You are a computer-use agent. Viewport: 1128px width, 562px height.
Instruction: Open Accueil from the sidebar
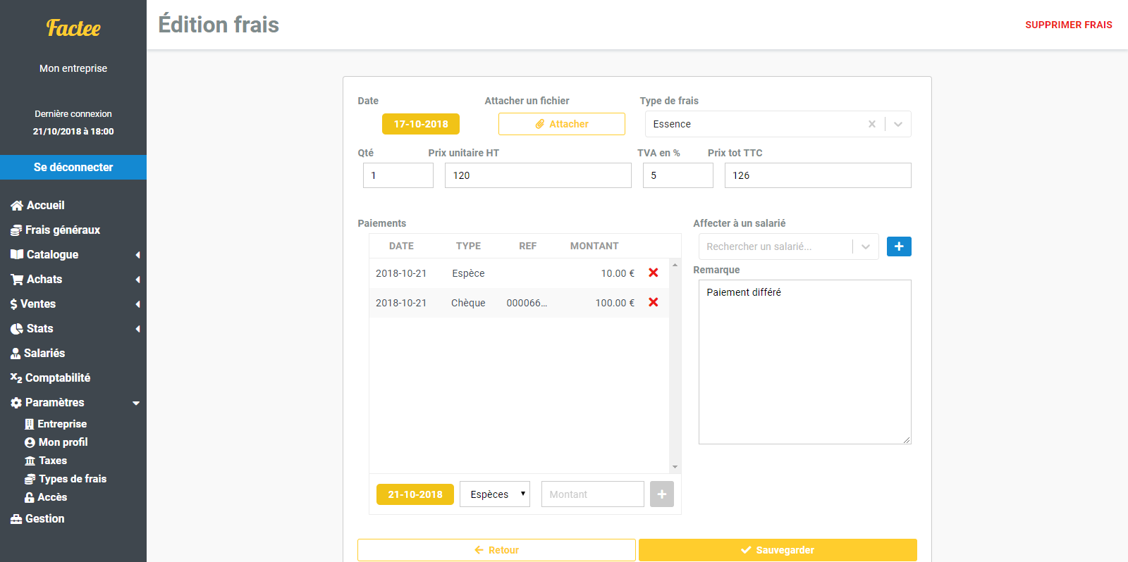click(45, 206)
